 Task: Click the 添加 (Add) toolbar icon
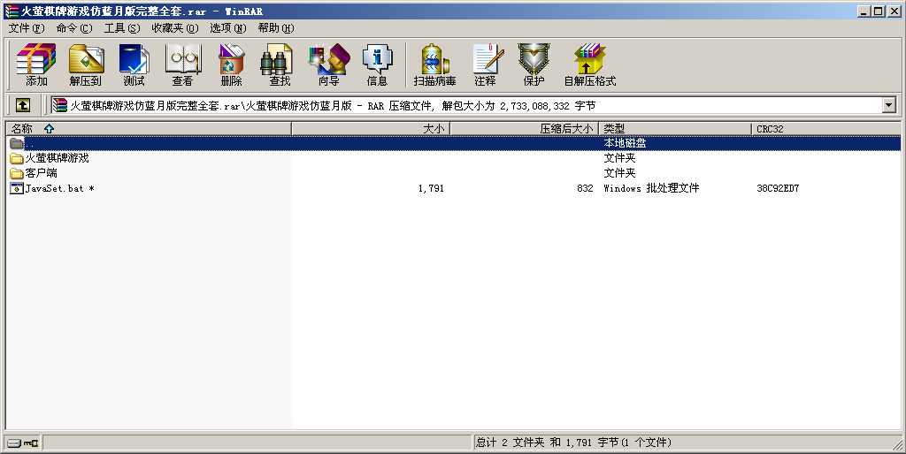point(36,64)
